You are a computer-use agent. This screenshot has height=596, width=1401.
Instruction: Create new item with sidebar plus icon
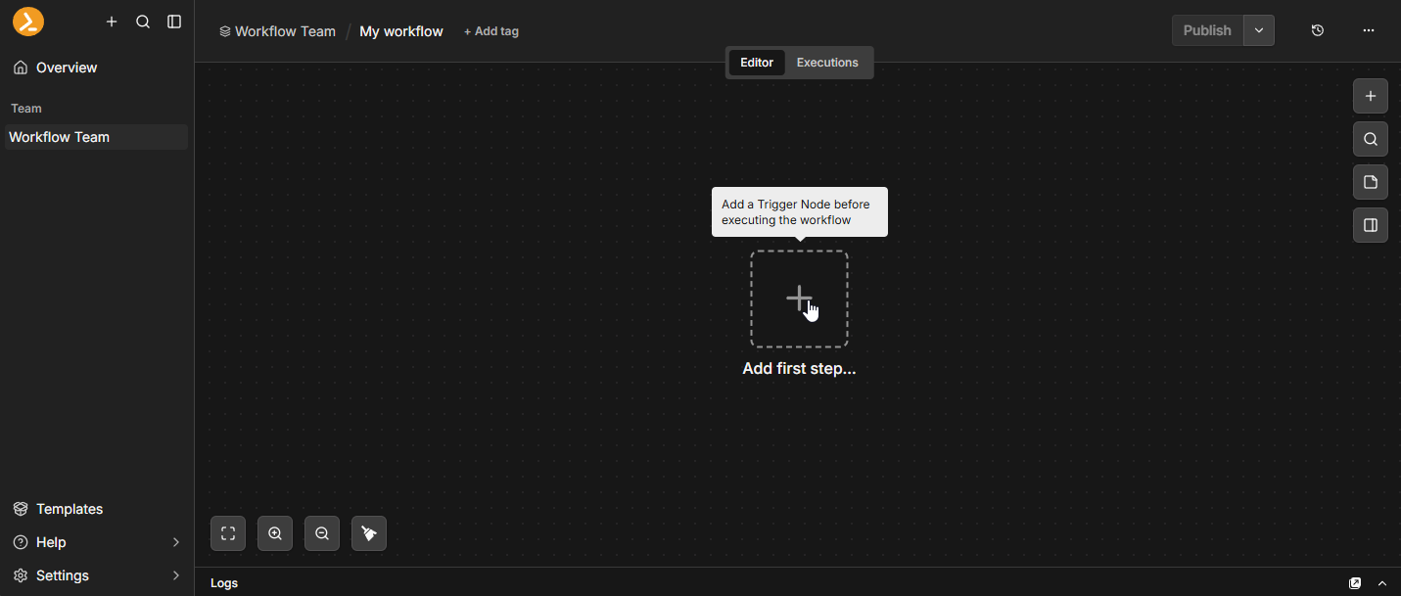click(112, 22)
